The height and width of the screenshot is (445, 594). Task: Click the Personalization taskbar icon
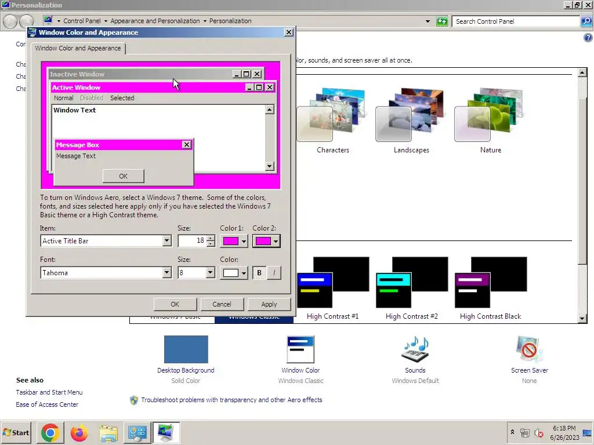click(x=166, y=432)
